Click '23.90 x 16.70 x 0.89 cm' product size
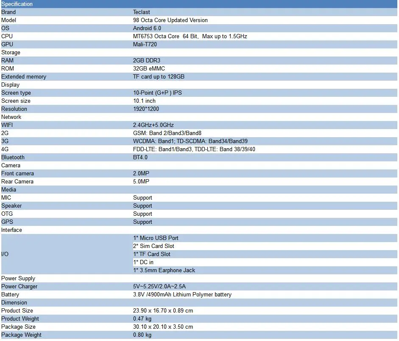The height and width of the screenshot is (341, 399). (163, 311)
